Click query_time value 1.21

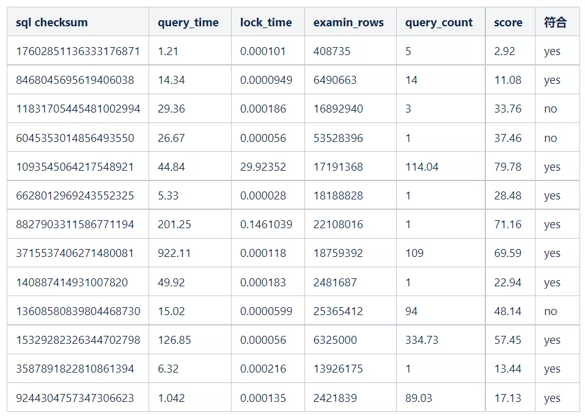(168, 51)
